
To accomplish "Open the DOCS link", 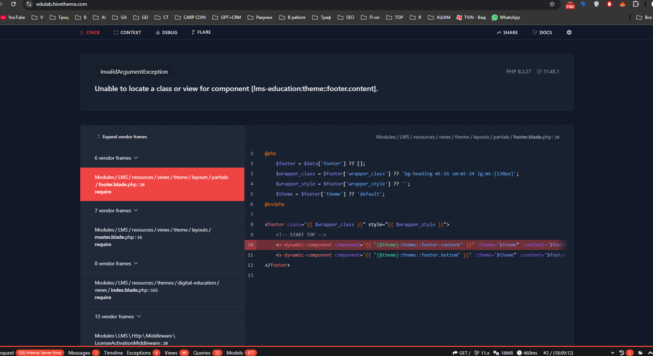I will 542,33.
